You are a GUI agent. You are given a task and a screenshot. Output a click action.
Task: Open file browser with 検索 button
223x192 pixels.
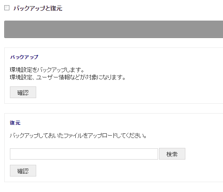pyautogui.click(x=172, y=154)
